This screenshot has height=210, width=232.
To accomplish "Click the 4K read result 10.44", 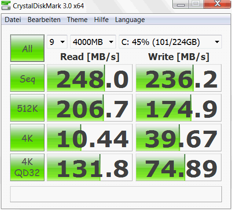I will tap(89, 138).
